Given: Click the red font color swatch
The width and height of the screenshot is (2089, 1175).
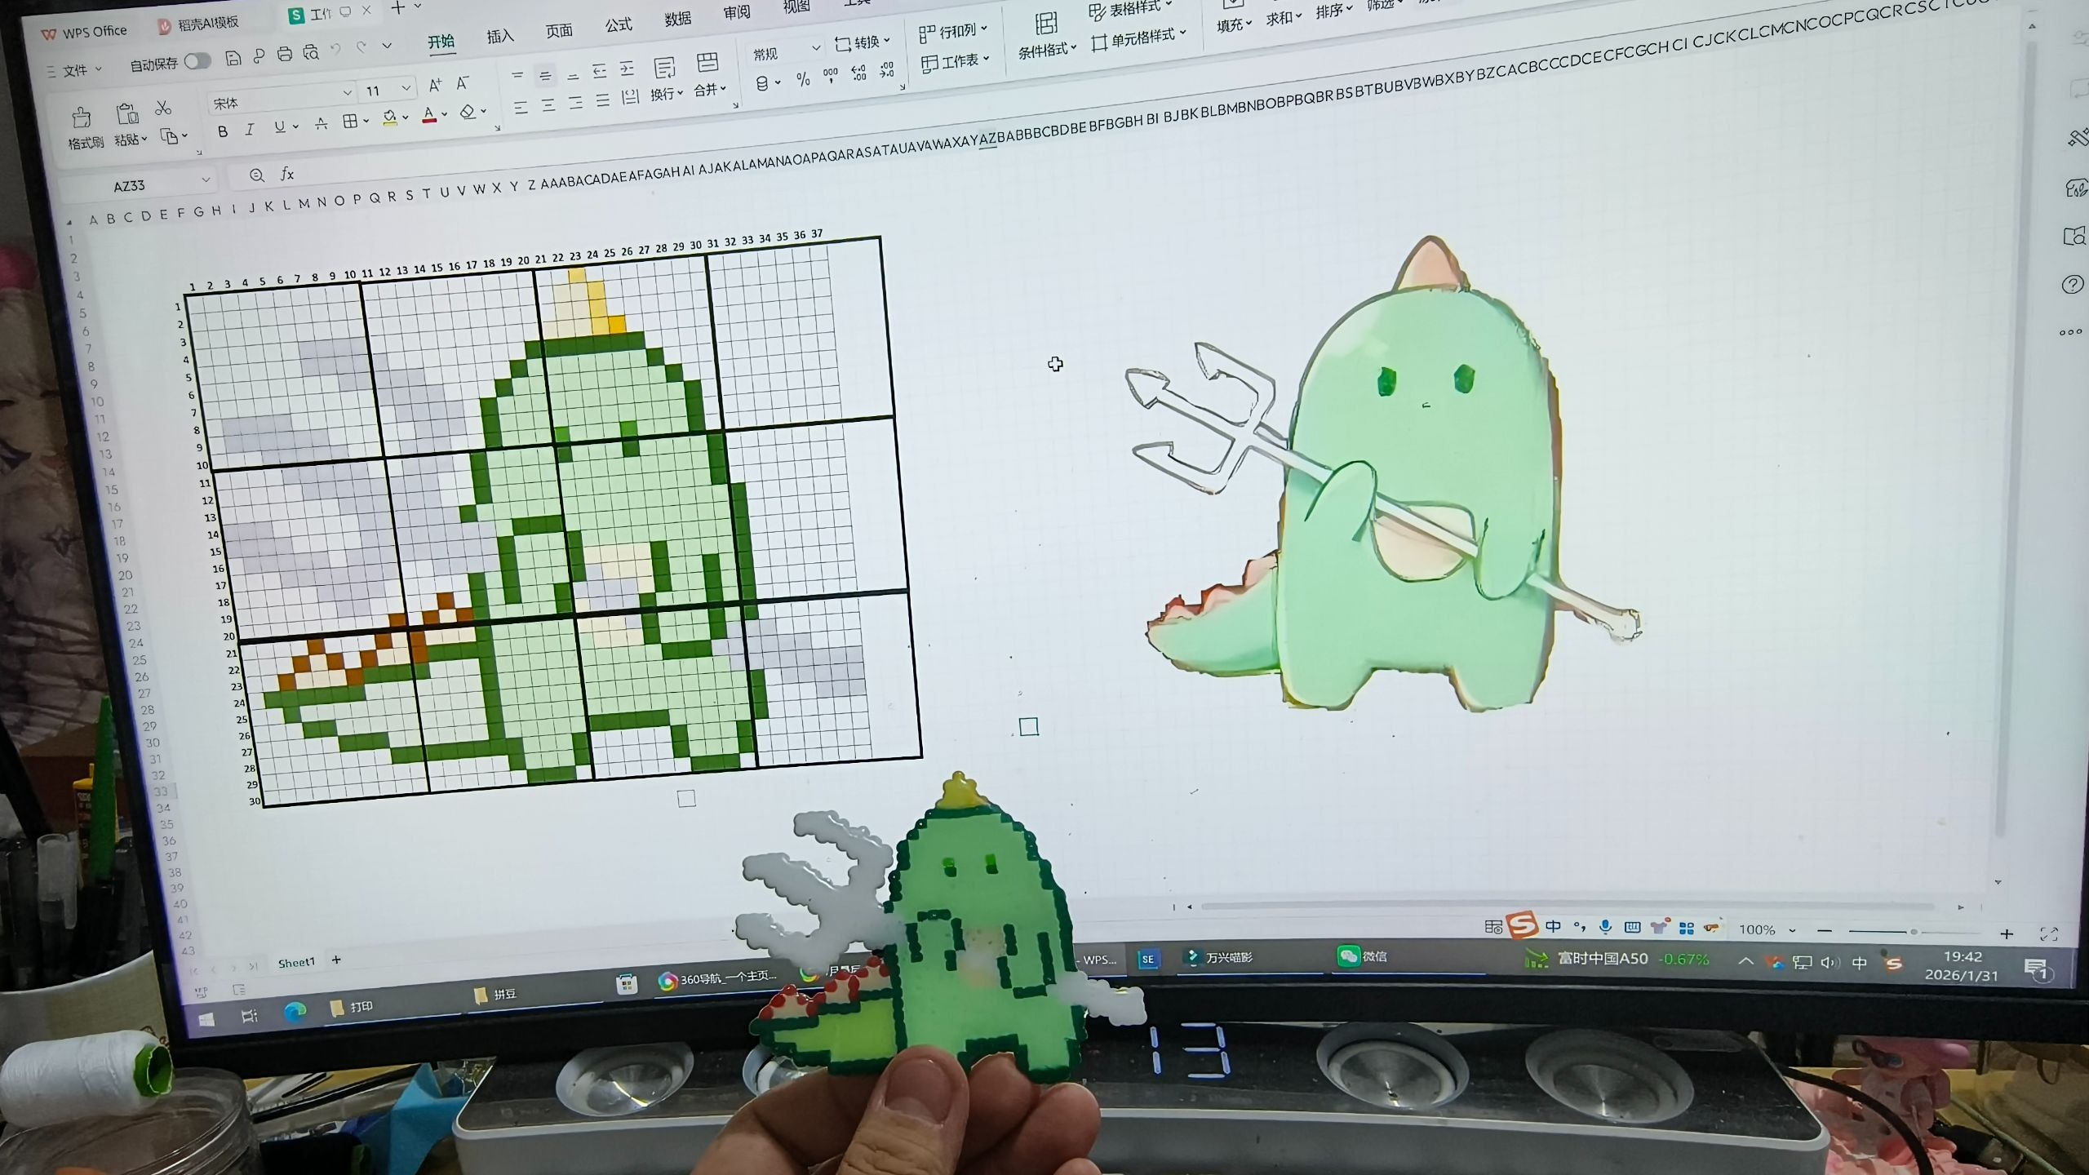Looking at the screenshot, I should 429,115.
